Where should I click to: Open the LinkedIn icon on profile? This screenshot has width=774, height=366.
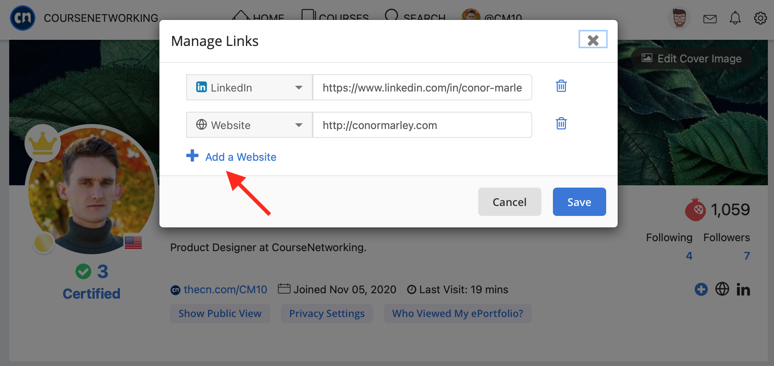coord(743,290)
